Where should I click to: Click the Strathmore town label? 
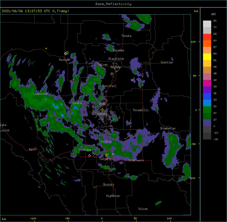pyautogui.click(x=136, y=160)
